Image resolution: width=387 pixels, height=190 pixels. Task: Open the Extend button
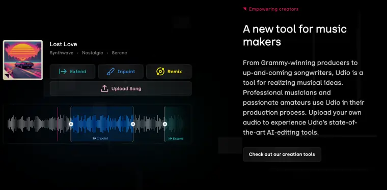coord(72,71)
